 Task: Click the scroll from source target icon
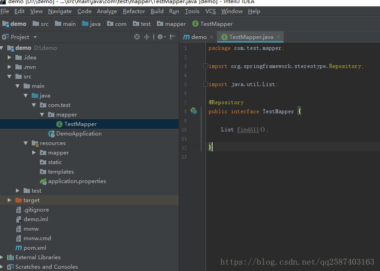(137, 37)
